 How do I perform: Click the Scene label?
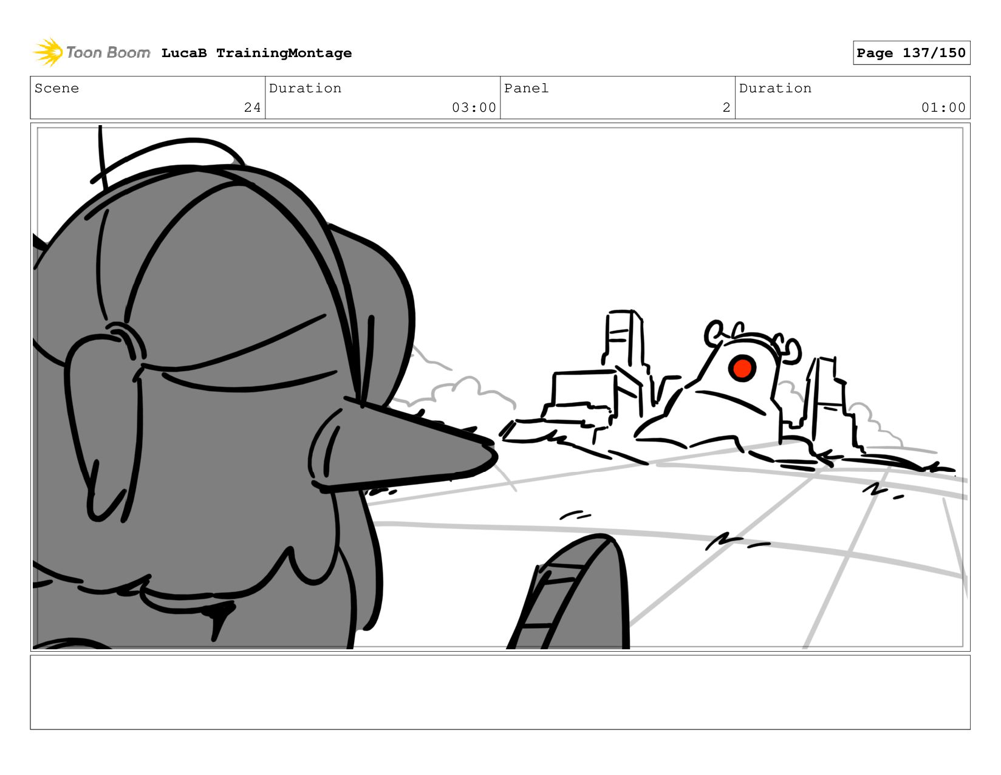pos(56,88)
